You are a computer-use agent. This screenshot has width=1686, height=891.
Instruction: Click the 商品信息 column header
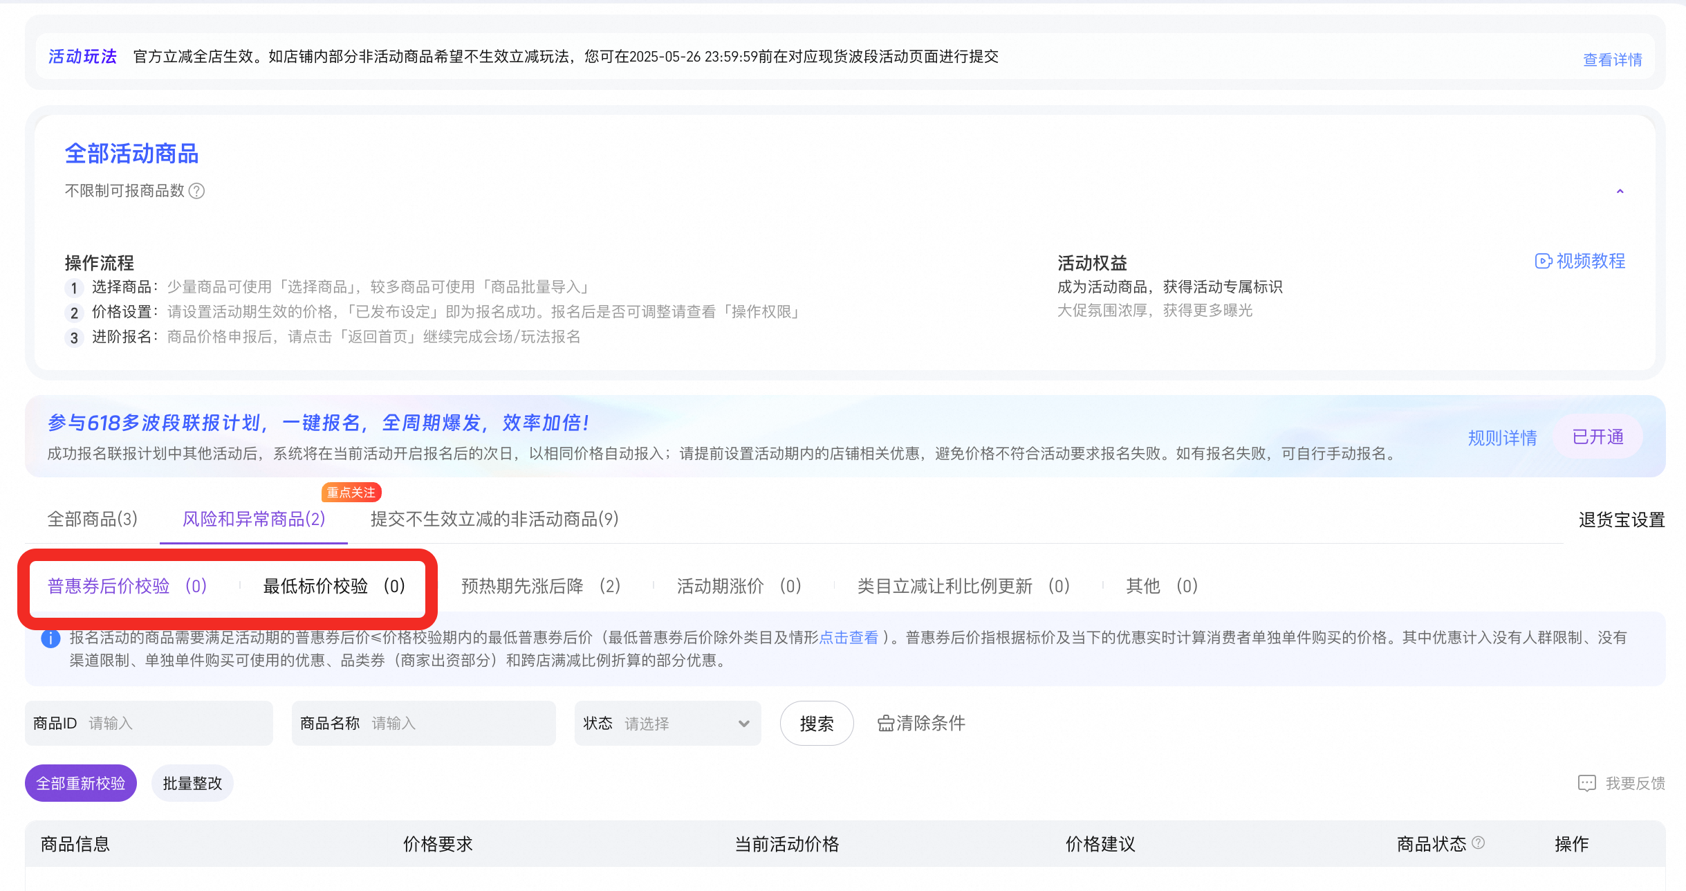tap(75, 844)
